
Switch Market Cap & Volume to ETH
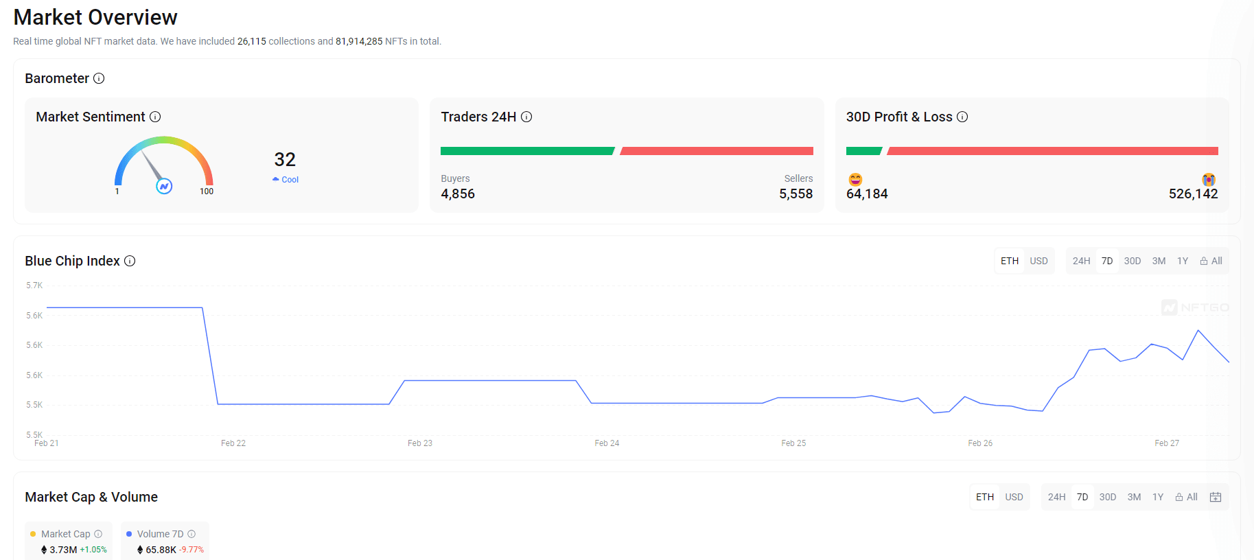point(985,497)
